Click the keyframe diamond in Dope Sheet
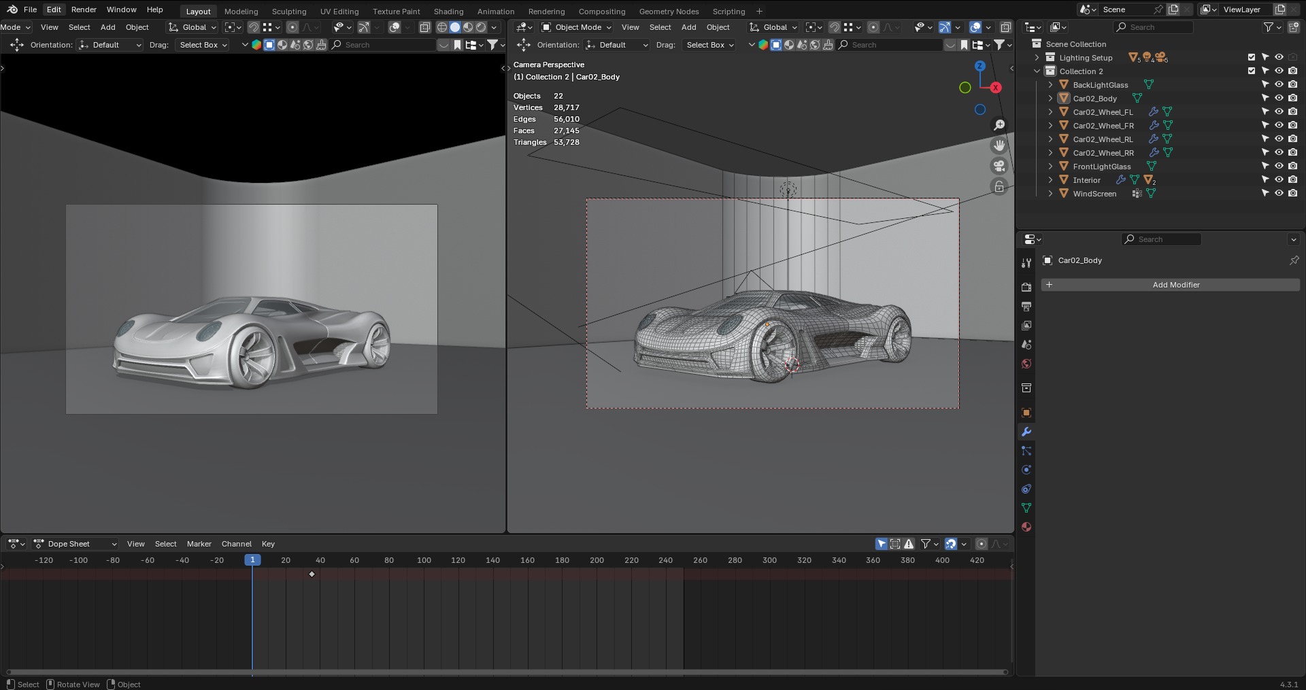Image resolution: width=1306 pixels, height=690 pixels. click(312, 574)
